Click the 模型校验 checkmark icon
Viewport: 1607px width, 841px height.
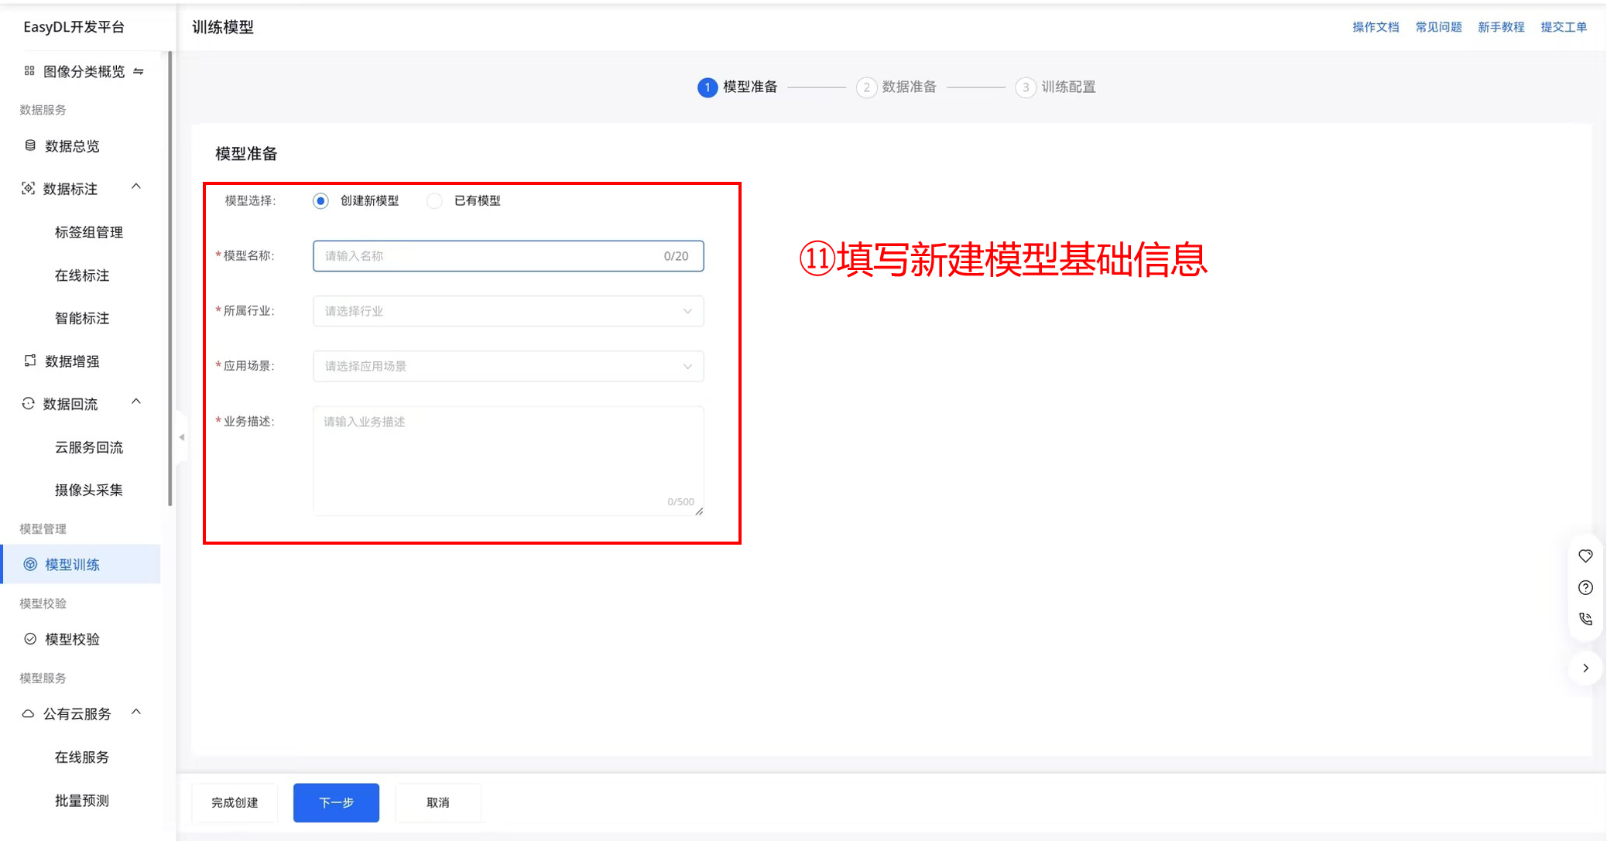pos(30,639)
